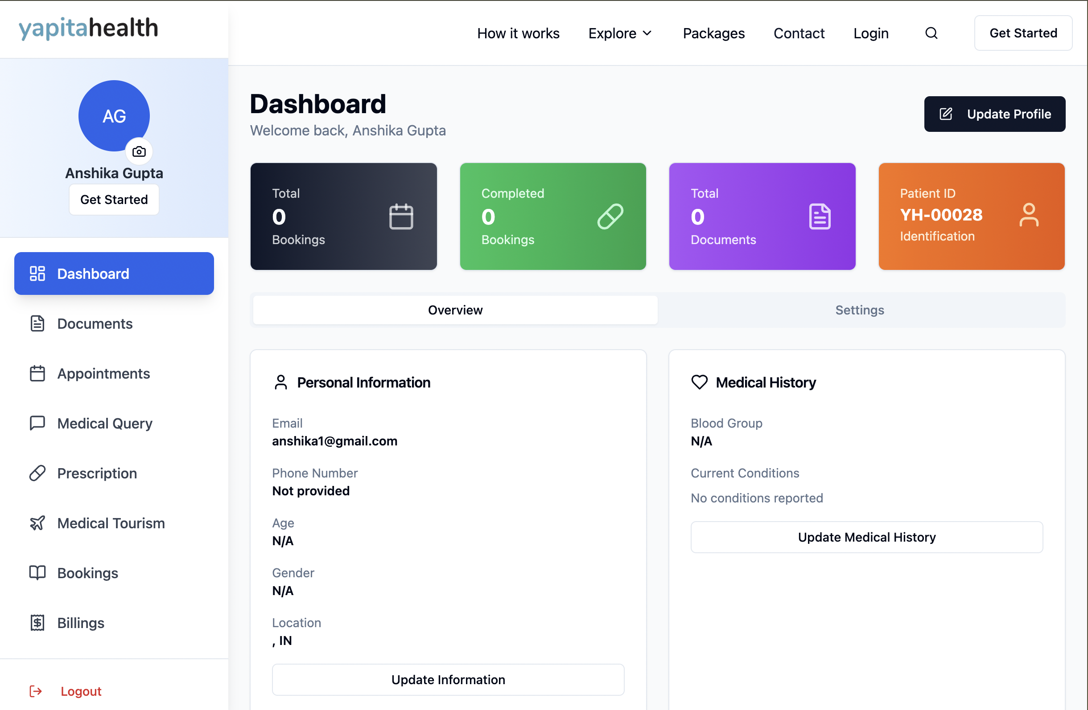This screenshot has height=710, width=1088.
Task: Click the Location value ', IN'
Action: click(282, 641)
